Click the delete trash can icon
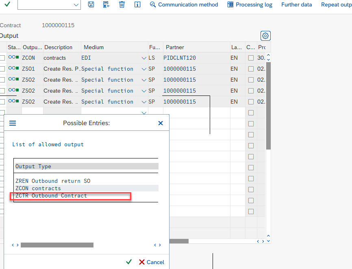The height and width of the screenshot is (269, 352). 122,4
